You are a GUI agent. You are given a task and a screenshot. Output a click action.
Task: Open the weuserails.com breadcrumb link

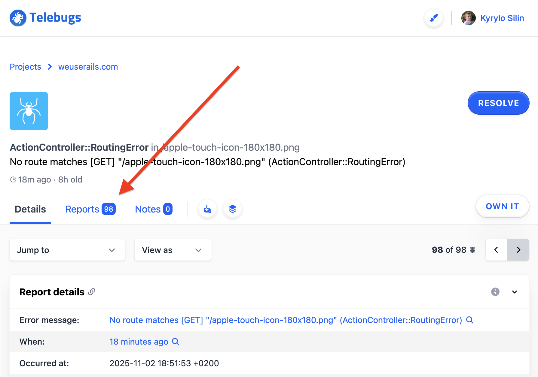point(88,67)
